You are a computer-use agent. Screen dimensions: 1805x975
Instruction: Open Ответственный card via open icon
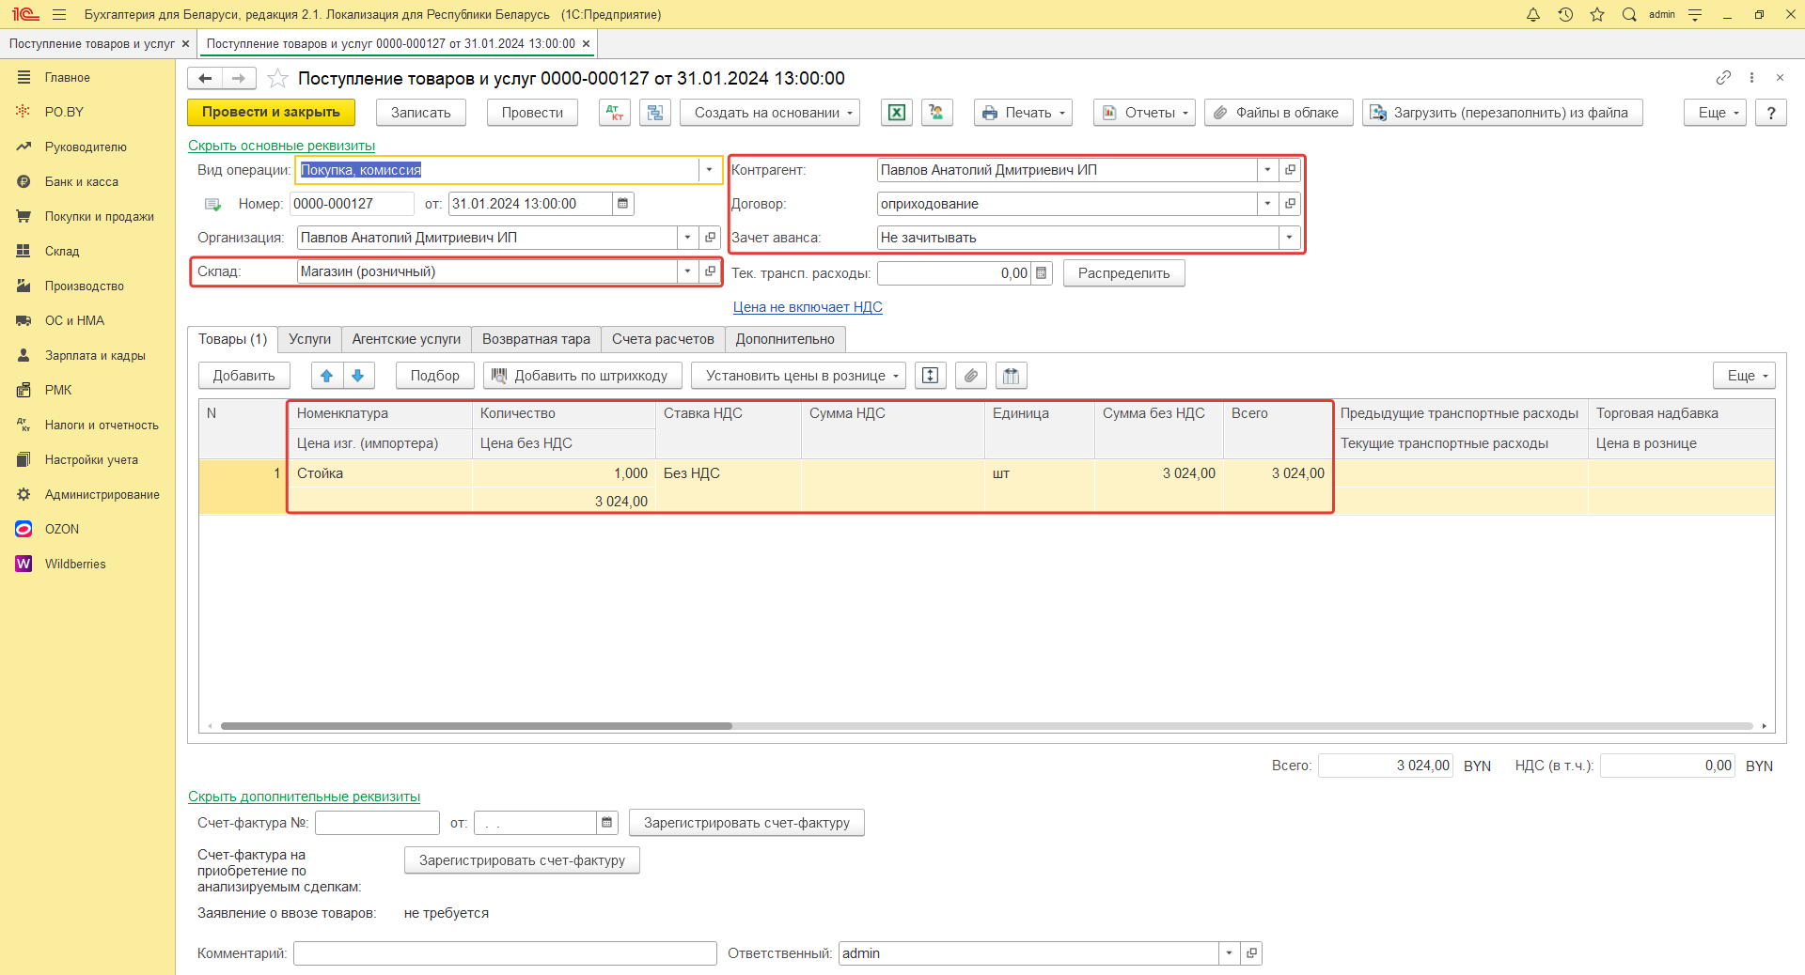pos(1251,953)
